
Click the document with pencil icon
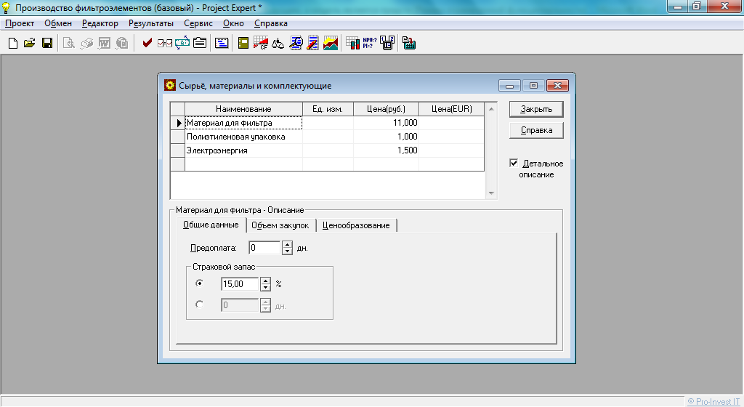click(312, 43)
